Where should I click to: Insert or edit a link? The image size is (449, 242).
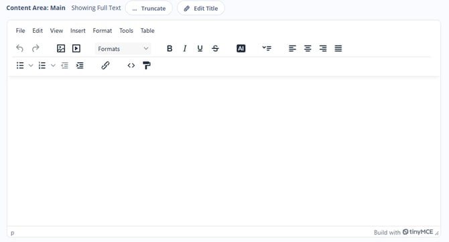(105, 66)
